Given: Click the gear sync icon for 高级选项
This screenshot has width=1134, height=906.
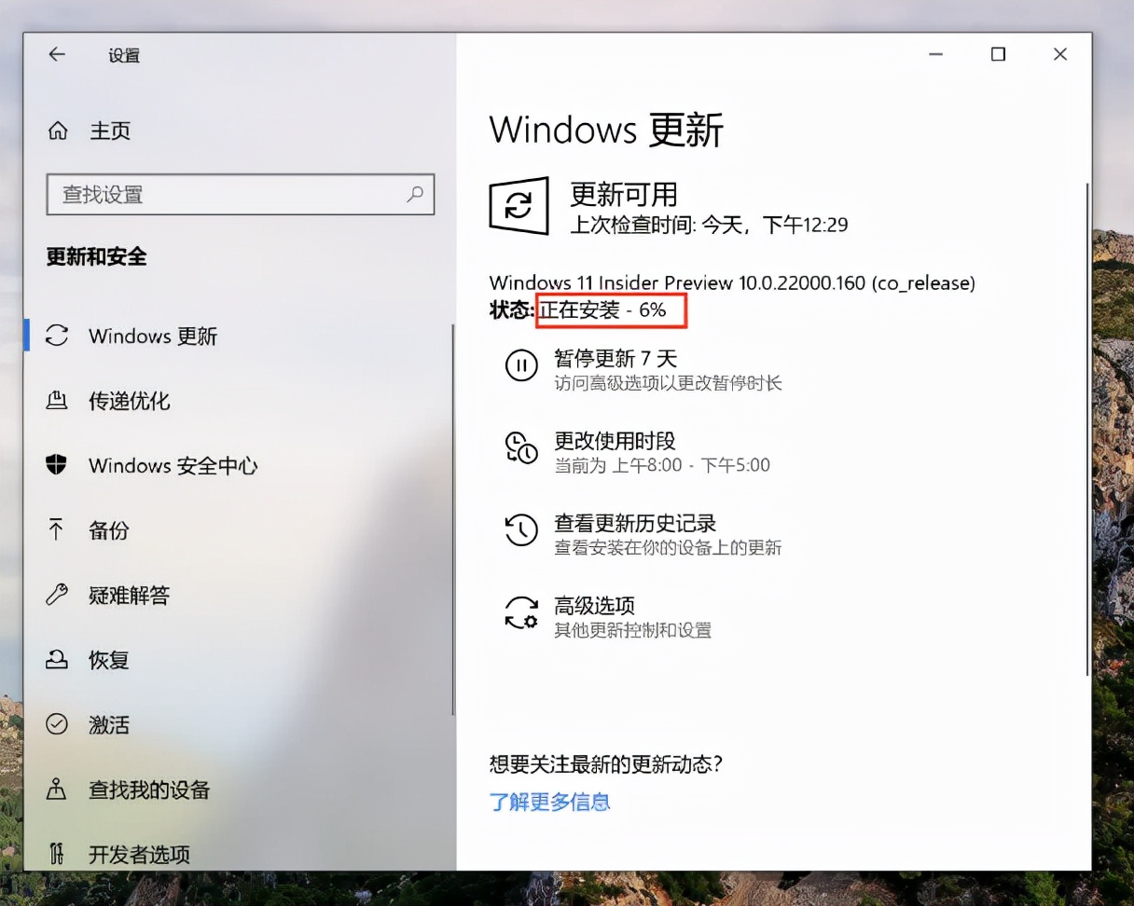Looking at the screenshot, I should 521,612.
